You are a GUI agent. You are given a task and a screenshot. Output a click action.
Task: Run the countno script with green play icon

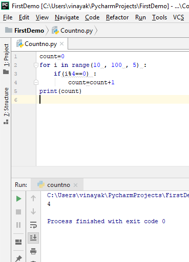coord(18,199)
